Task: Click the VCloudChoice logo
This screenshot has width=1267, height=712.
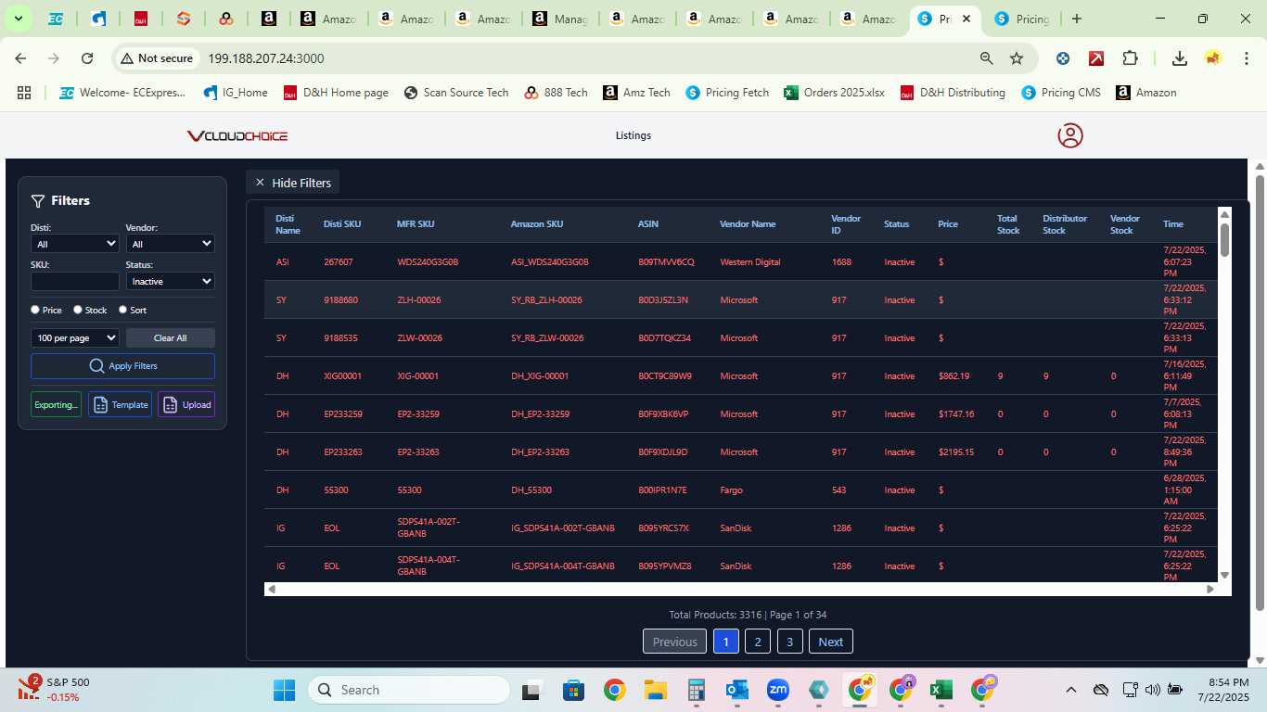Action: [x=237, y=136]
